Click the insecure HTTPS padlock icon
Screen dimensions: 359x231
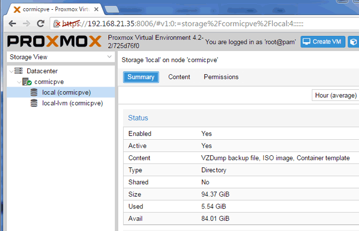(56, 24)
